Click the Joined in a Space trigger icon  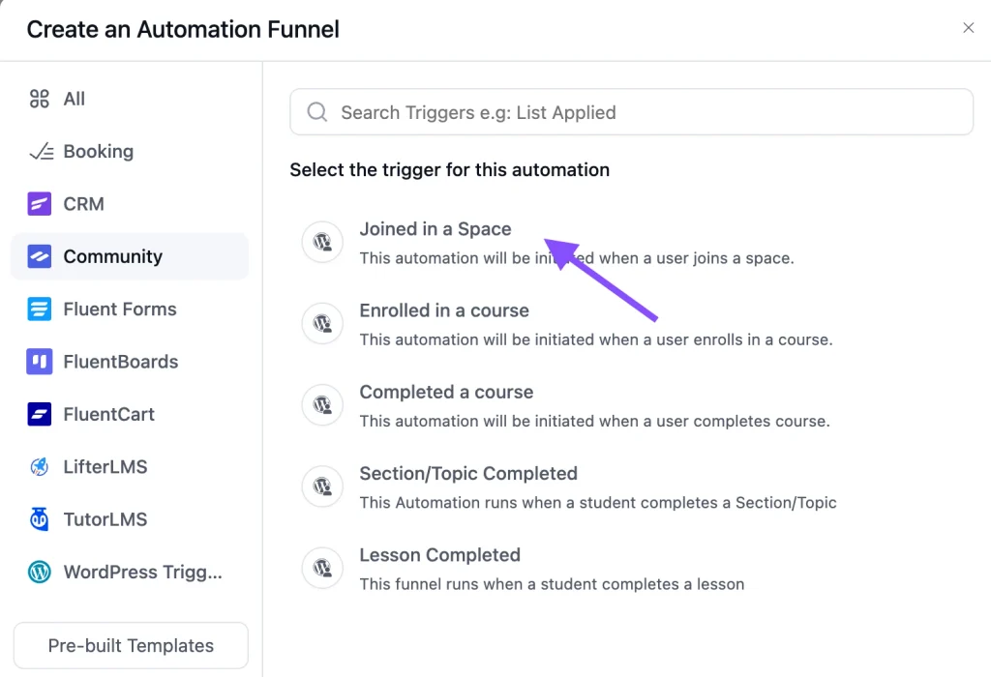322,242
